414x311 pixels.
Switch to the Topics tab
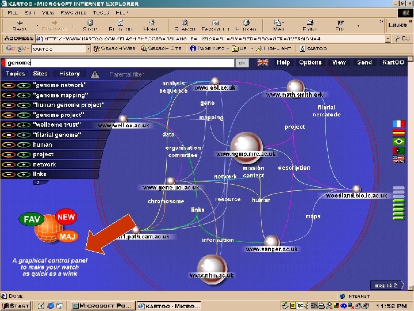(16, 74)
